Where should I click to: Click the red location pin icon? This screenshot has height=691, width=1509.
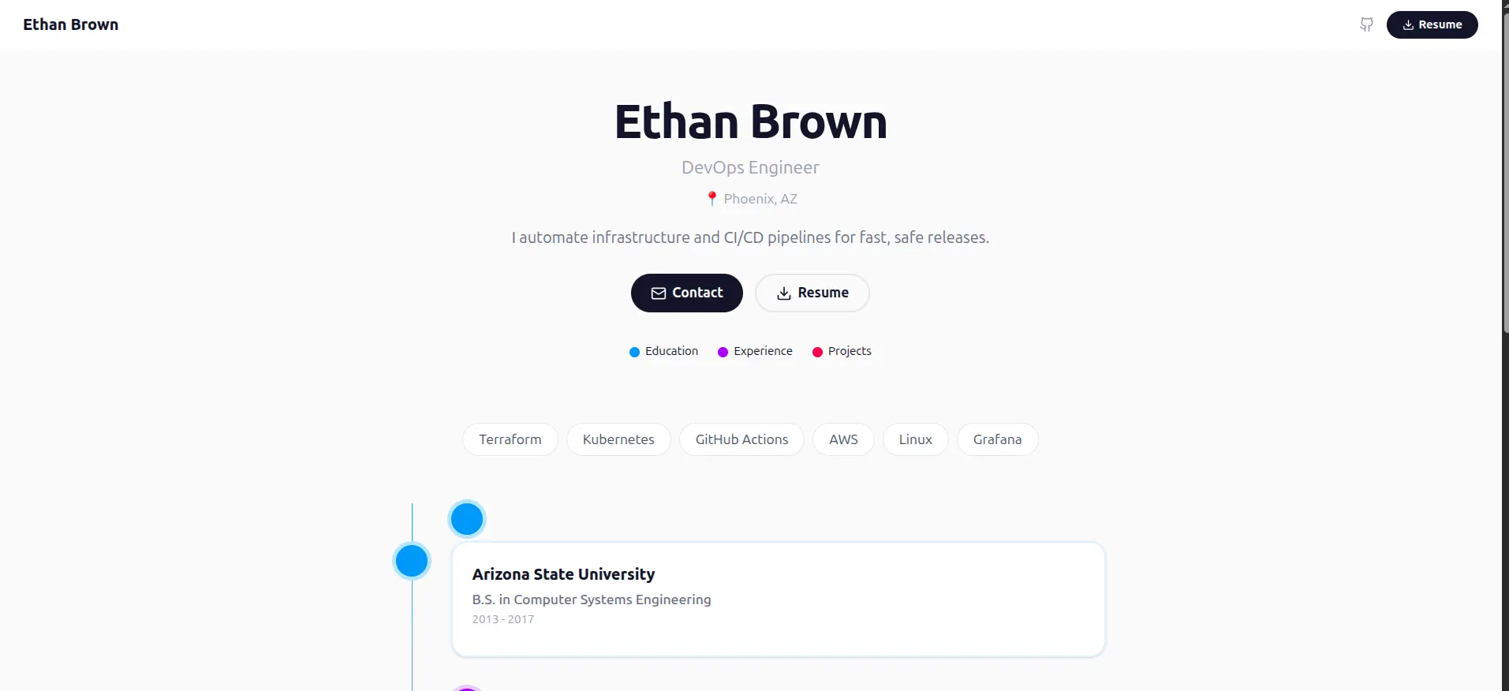coord(712,199)
